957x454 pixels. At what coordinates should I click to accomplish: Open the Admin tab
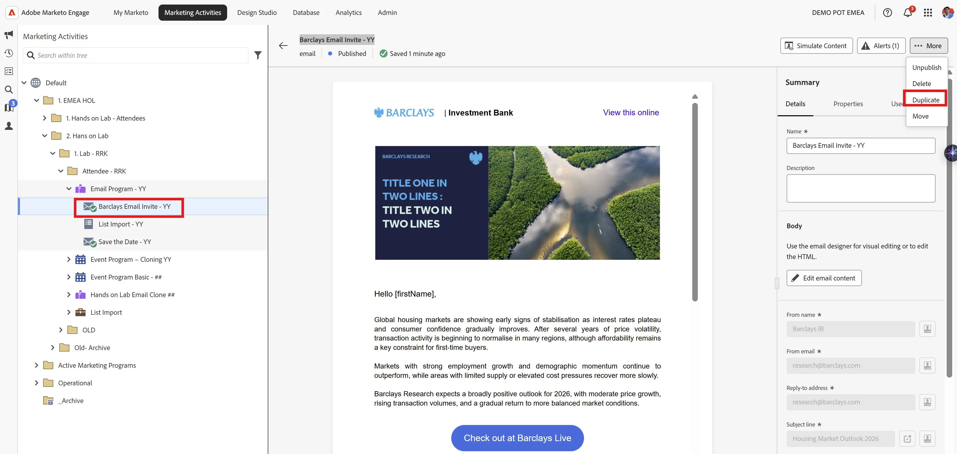pos(387,13)
